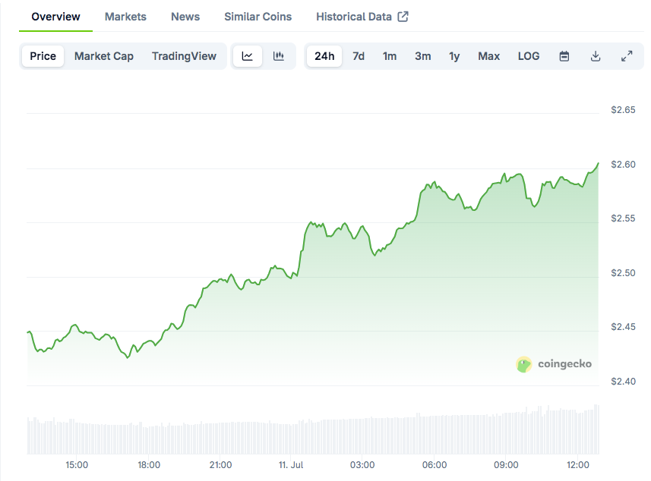Select the Price chart toggle
Viewport: 651px width, 481px height.
point(43,56)
